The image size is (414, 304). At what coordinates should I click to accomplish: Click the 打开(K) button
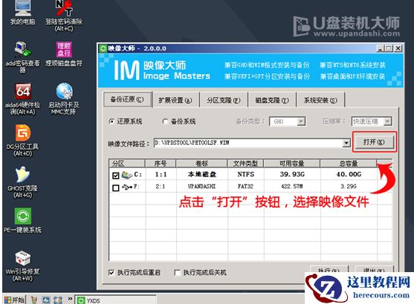coord(374,142)
